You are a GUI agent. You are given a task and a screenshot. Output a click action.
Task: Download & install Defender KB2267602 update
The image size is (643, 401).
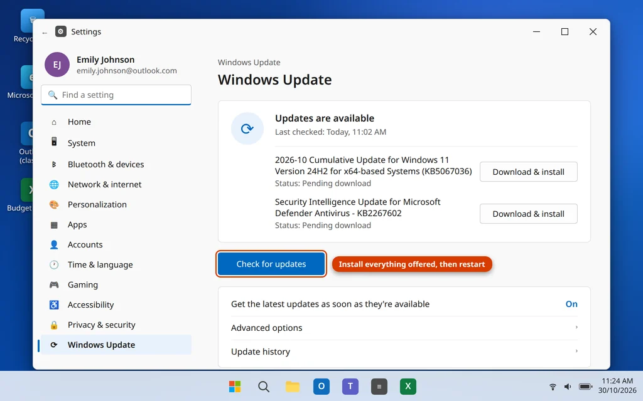[529, 214]
